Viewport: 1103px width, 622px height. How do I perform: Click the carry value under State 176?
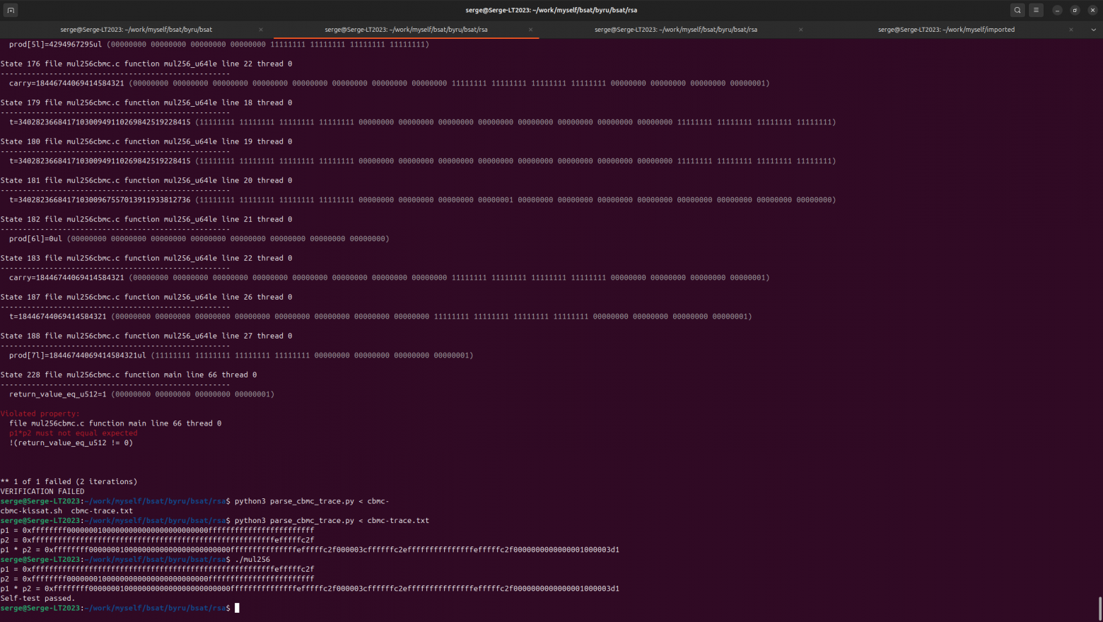click(x=390, y=83)
